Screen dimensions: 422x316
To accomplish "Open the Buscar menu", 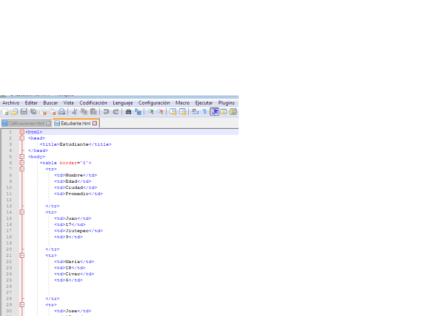I will point(50,102).
